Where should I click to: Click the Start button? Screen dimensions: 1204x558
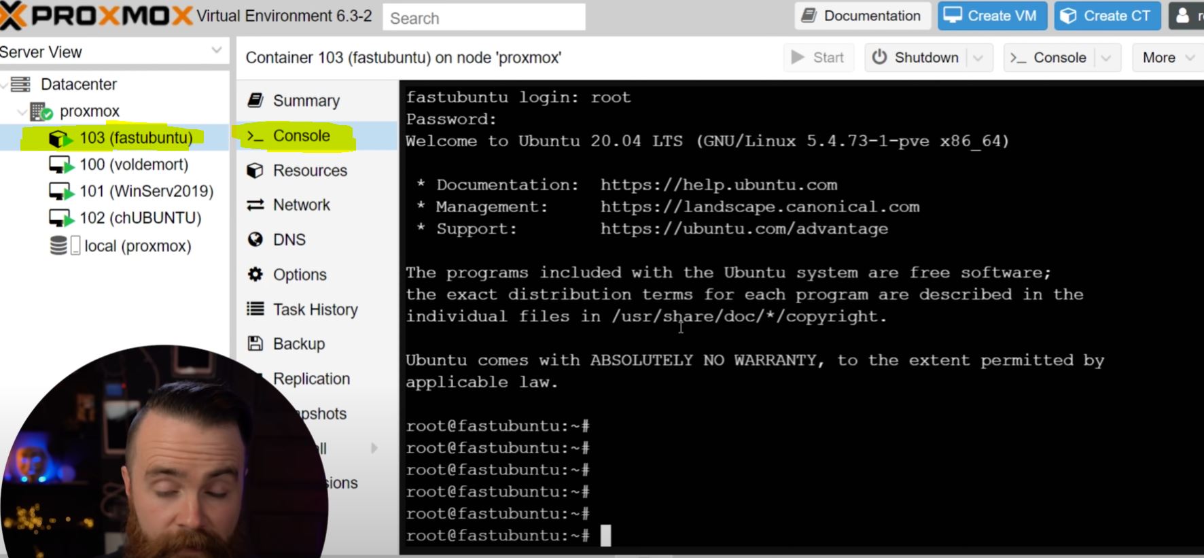819,58
